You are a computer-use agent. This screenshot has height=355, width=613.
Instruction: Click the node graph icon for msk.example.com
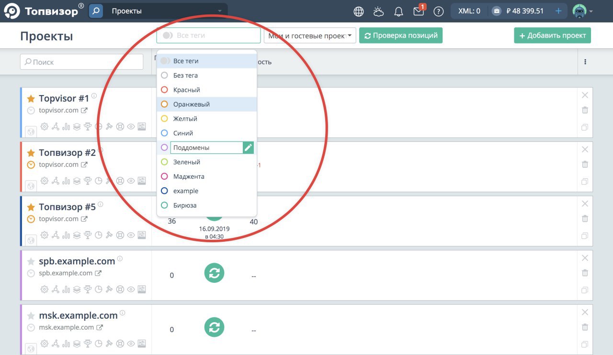click(x=56, y=344)
